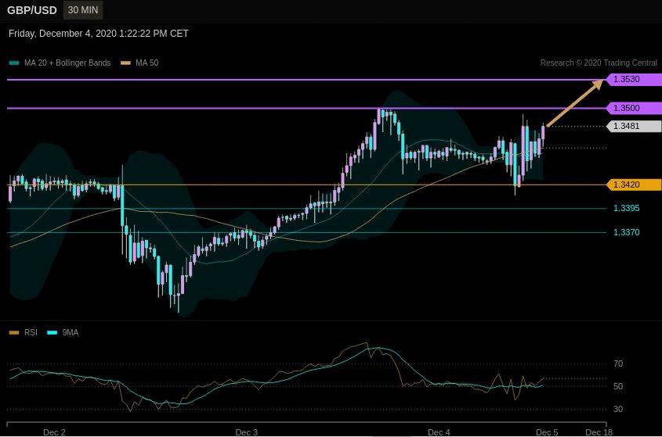
Task: Click the MA 50 legend label
Action: tap(147, 63)
